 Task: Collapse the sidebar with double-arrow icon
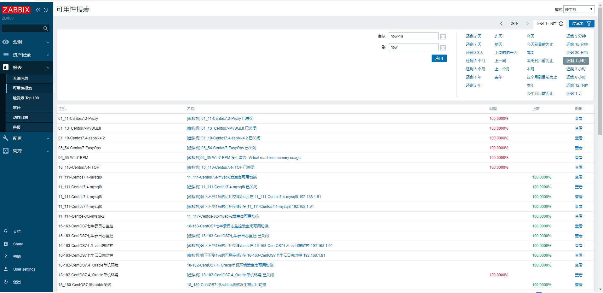38,10
